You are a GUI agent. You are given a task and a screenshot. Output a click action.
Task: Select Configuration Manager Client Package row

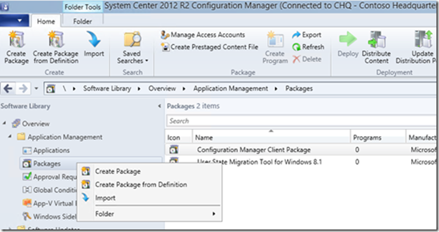[x=302, y=150]
